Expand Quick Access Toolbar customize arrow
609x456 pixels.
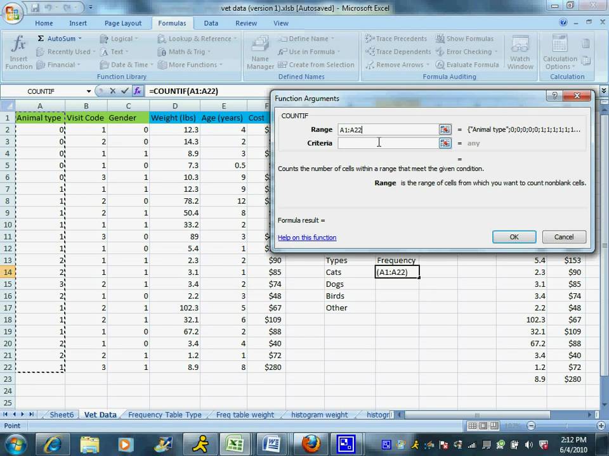[91, 8]
